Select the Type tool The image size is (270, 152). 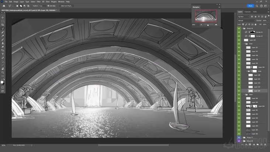click(x=3, y=54)
